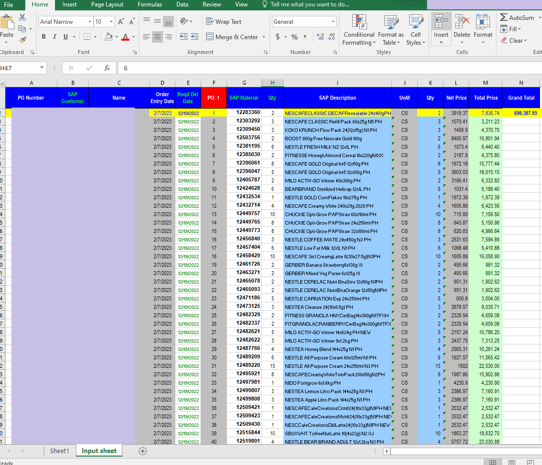Apply Middle Align to cells
542x465 pixels.
tap(157, 21)
